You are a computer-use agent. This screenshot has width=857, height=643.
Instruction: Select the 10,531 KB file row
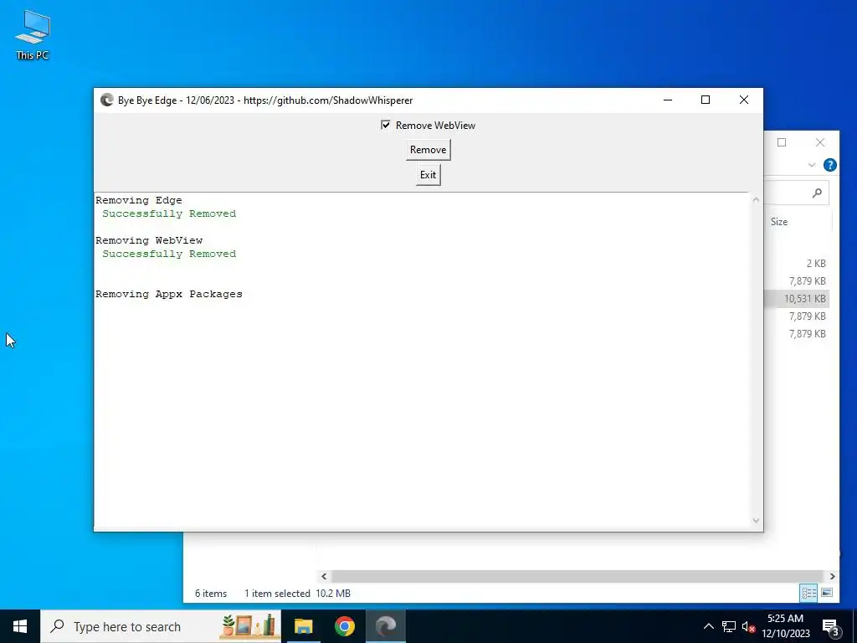(x=797, y=299)
